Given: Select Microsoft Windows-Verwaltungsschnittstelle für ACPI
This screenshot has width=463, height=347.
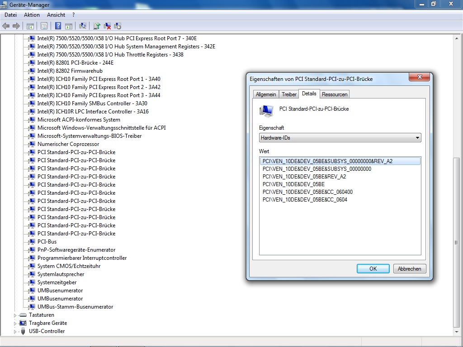Looking at the screenshot, I should coord(101,128).
